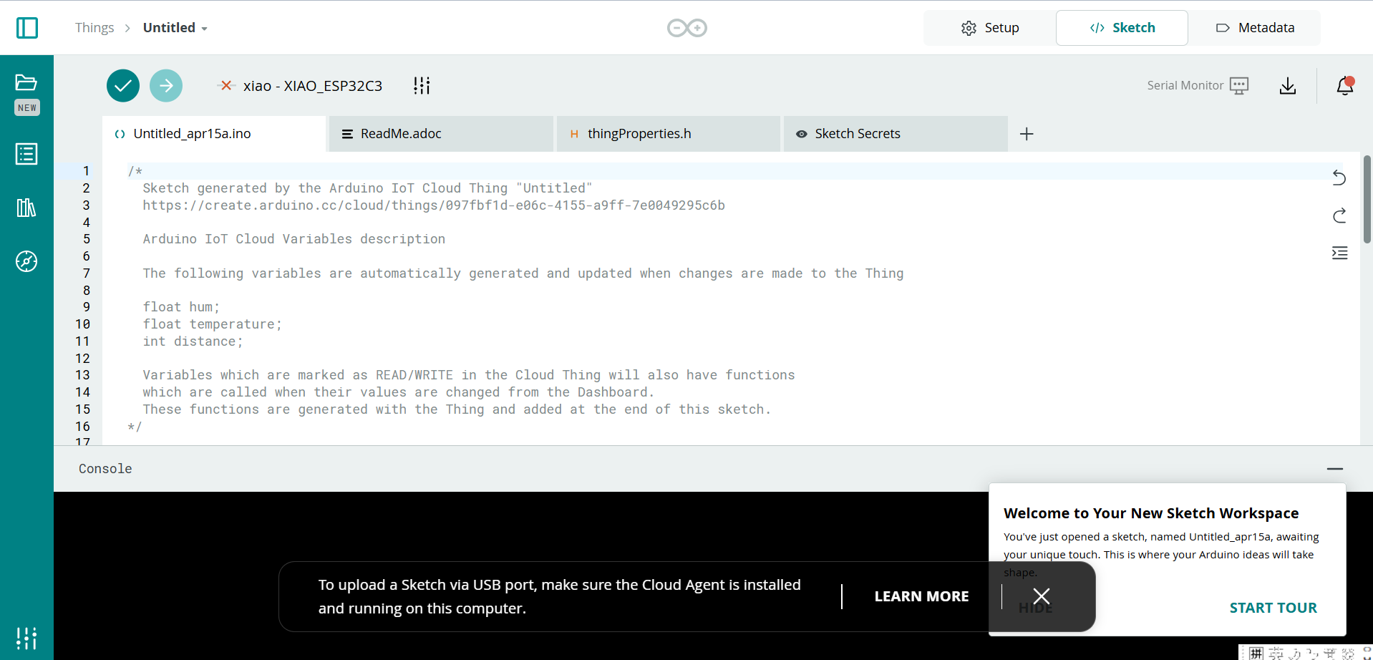Open board configuration dots icon

click(x=422, y=86)
